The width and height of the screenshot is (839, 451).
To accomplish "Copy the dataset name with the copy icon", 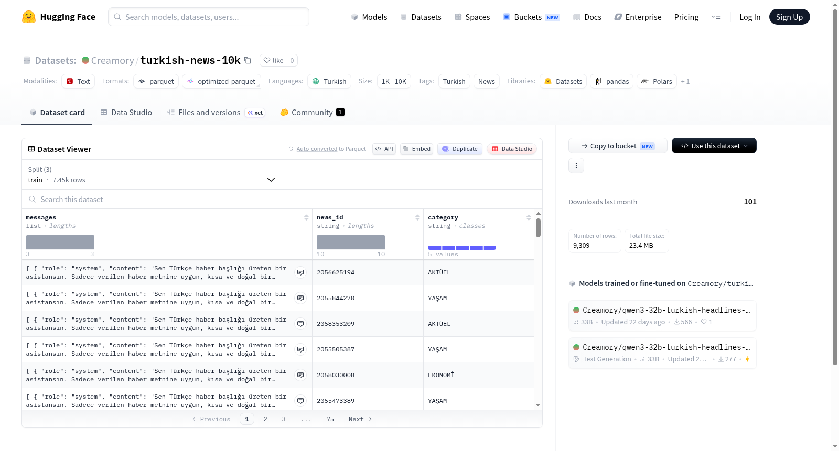I will click(x=248, y=60).
